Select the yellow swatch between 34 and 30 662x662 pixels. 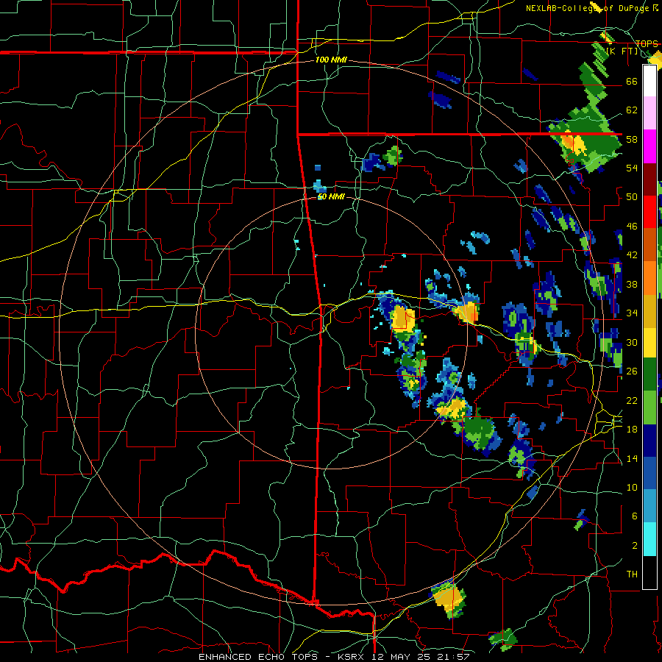pyautogui.click(x=649, y=342)
